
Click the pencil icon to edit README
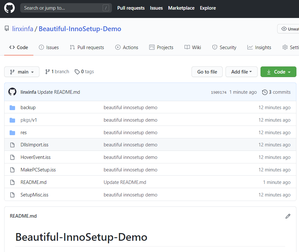[288, 216]
